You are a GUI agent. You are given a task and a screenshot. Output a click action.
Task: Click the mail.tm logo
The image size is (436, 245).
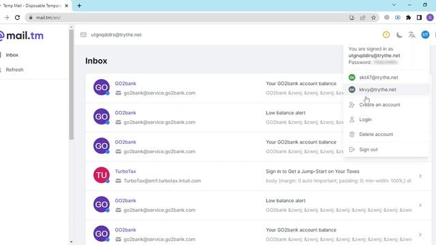[x=22, y=35]
